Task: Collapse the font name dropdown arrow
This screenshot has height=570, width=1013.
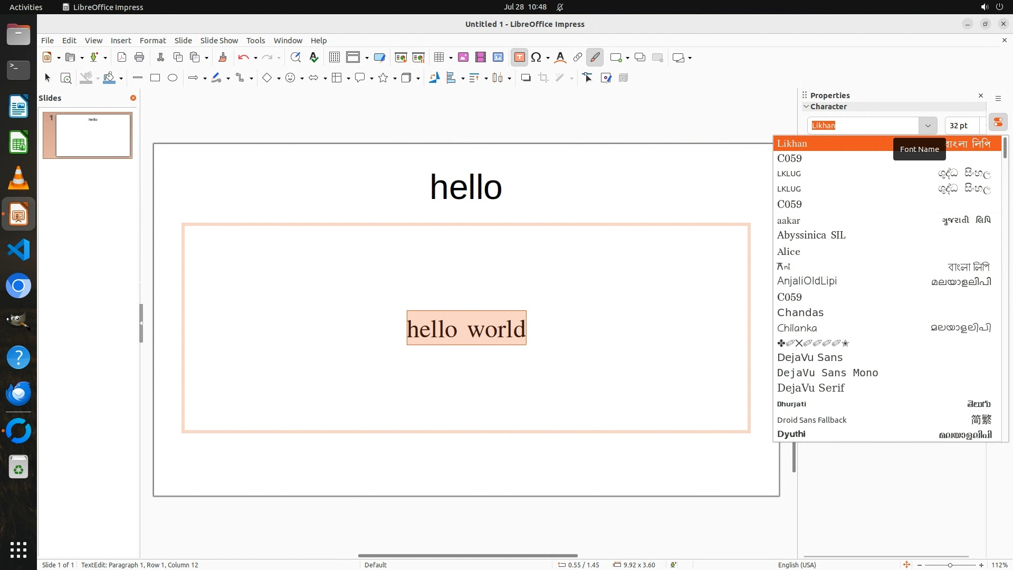Action: coord(928,126)
